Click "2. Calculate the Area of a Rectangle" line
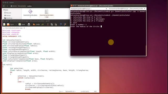Viewport: 168px width, 94px height. click(x=87, y=19)
